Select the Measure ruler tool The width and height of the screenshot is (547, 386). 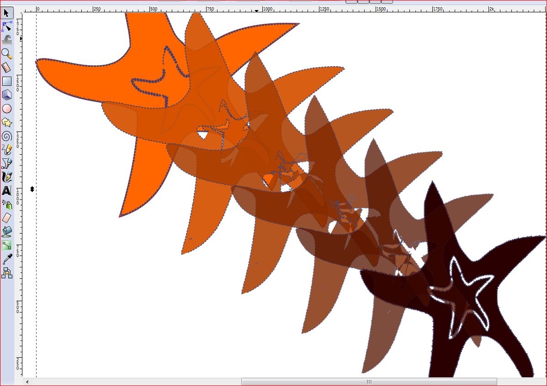pos(7,67)
